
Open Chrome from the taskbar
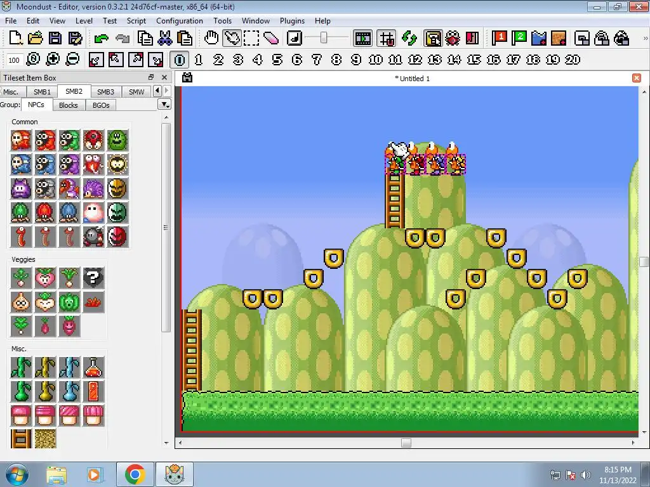(135, 474)
